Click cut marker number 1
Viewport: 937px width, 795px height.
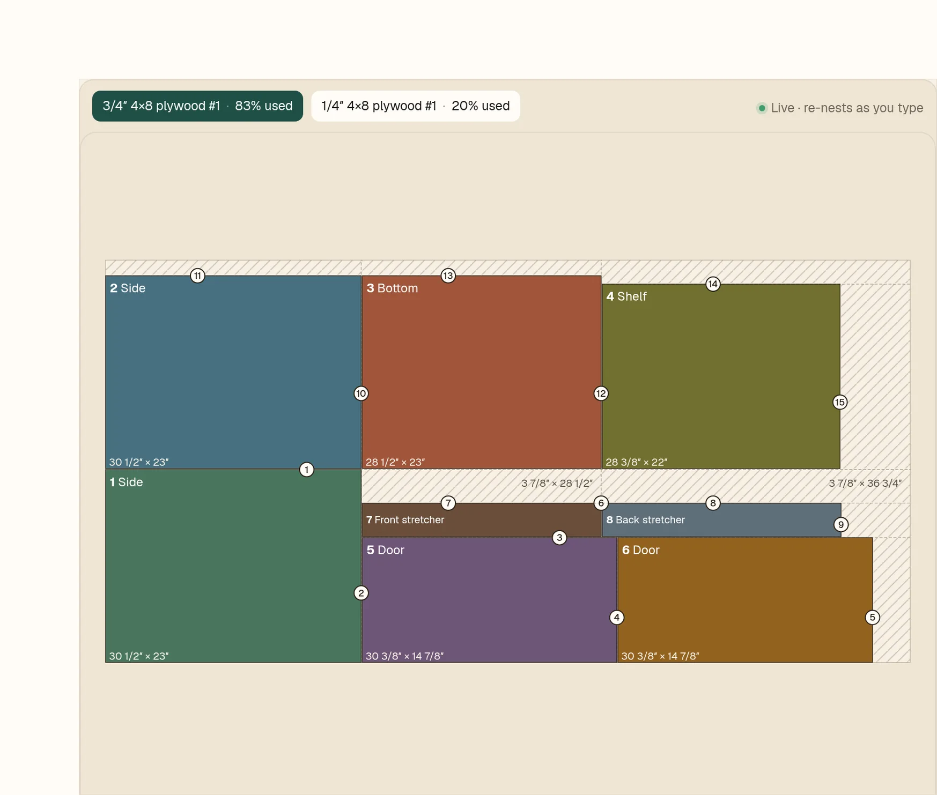coord(307,470)
